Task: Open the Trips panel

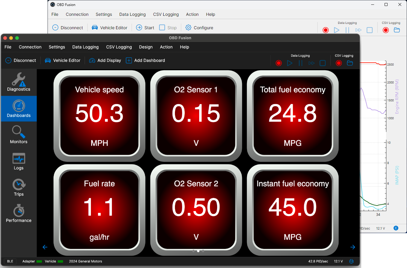Action: tap(19, 187)
